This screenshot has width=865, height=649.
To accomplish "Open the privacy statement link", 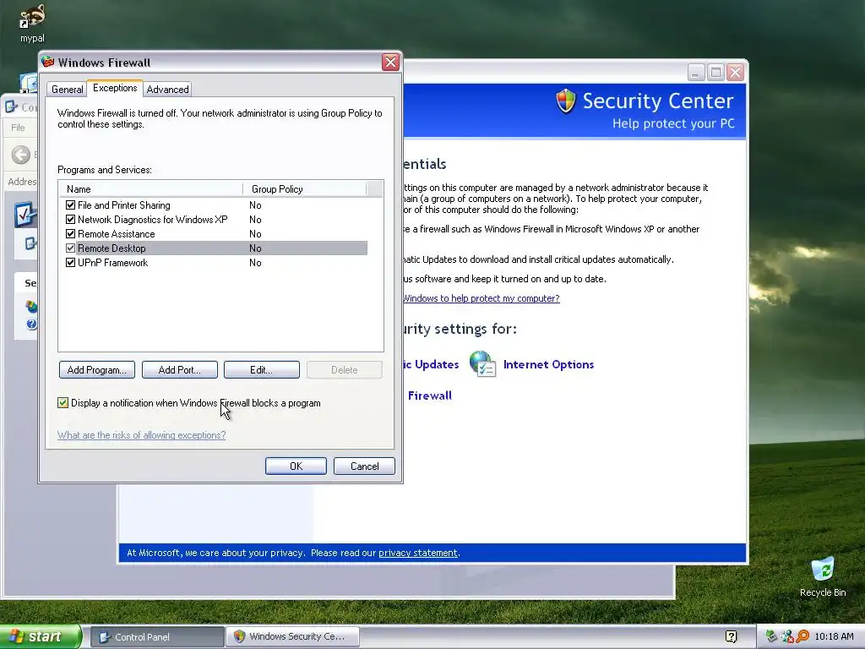I will coord(417,553).
